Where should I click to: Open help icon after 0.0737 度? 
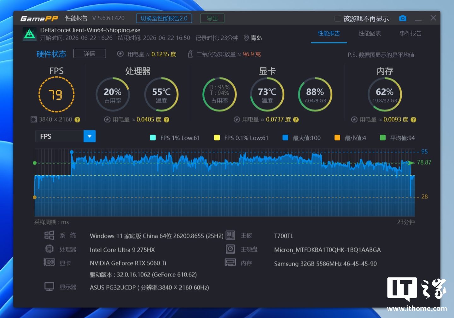click(296, 120)
